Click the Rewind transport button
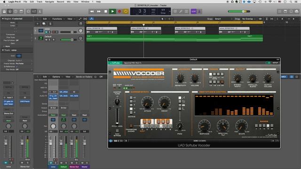This screenshot has width=301, height=169. pos(92,11)
